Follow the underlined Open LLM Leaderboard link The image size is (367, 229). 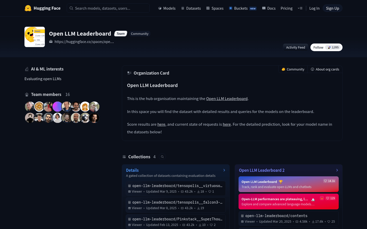tap(227, 99)
